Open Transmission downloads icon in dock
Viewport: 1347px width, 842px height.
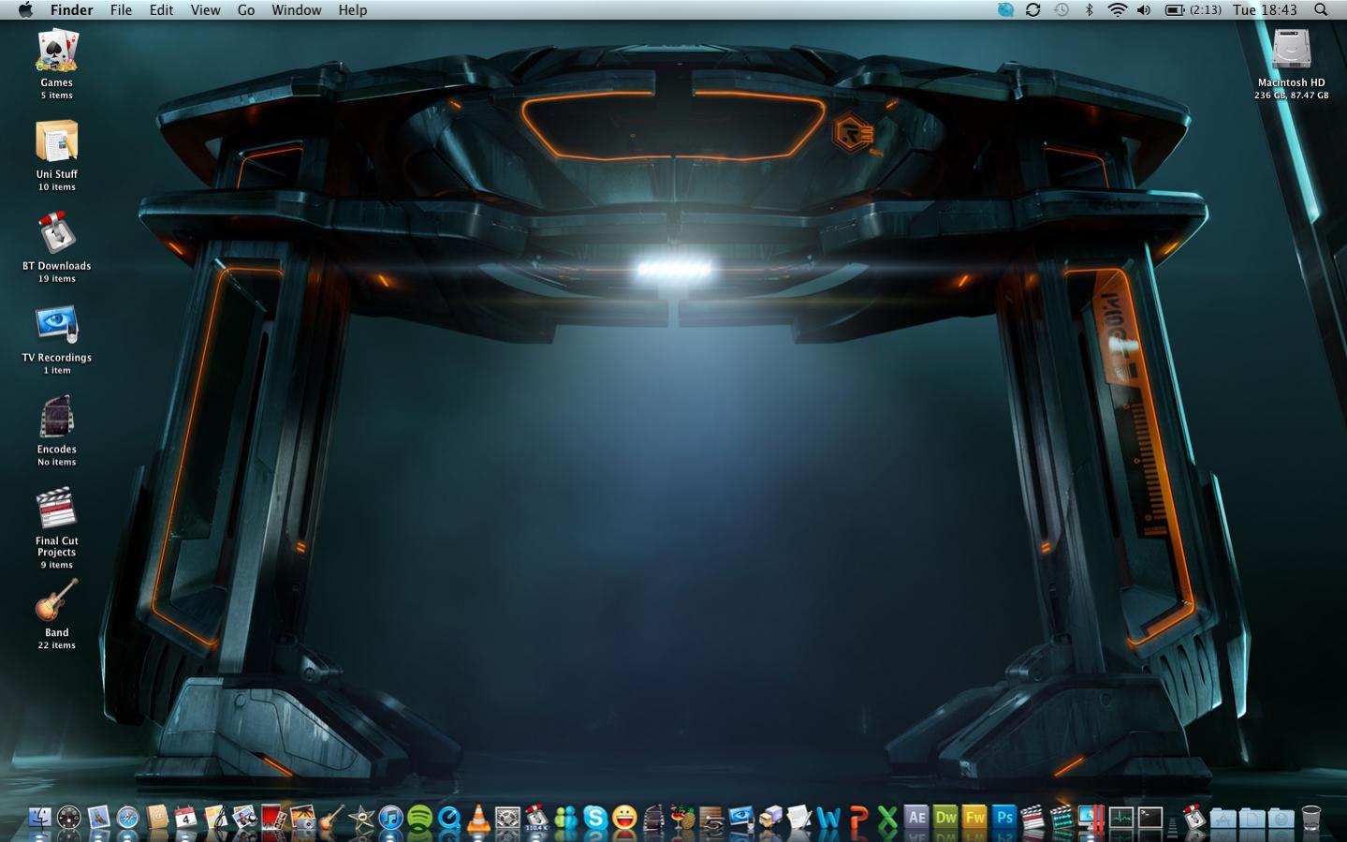tap(535, 818)
